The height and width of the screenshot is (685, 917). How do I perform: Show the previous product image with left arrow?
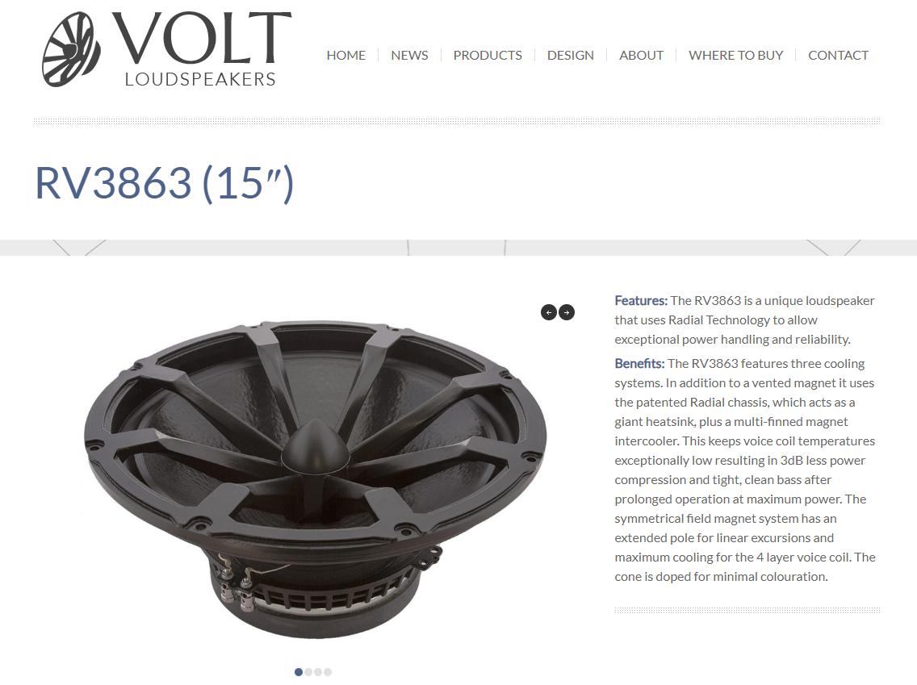[x=549, y=312]
